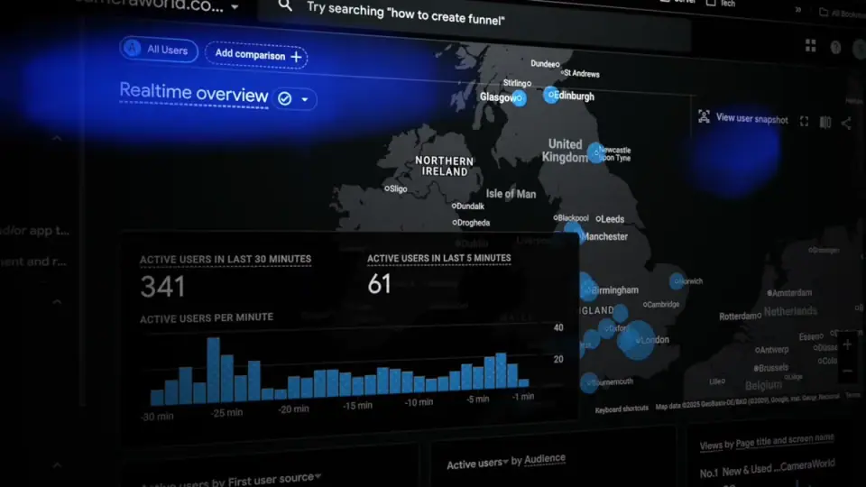Open the help question mark icon

click(835, 48)
